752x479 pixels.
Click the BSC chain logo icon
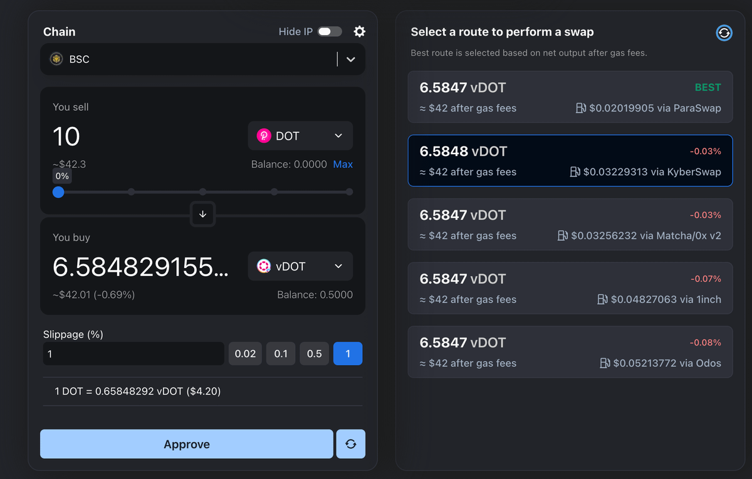tap(56, 59)
